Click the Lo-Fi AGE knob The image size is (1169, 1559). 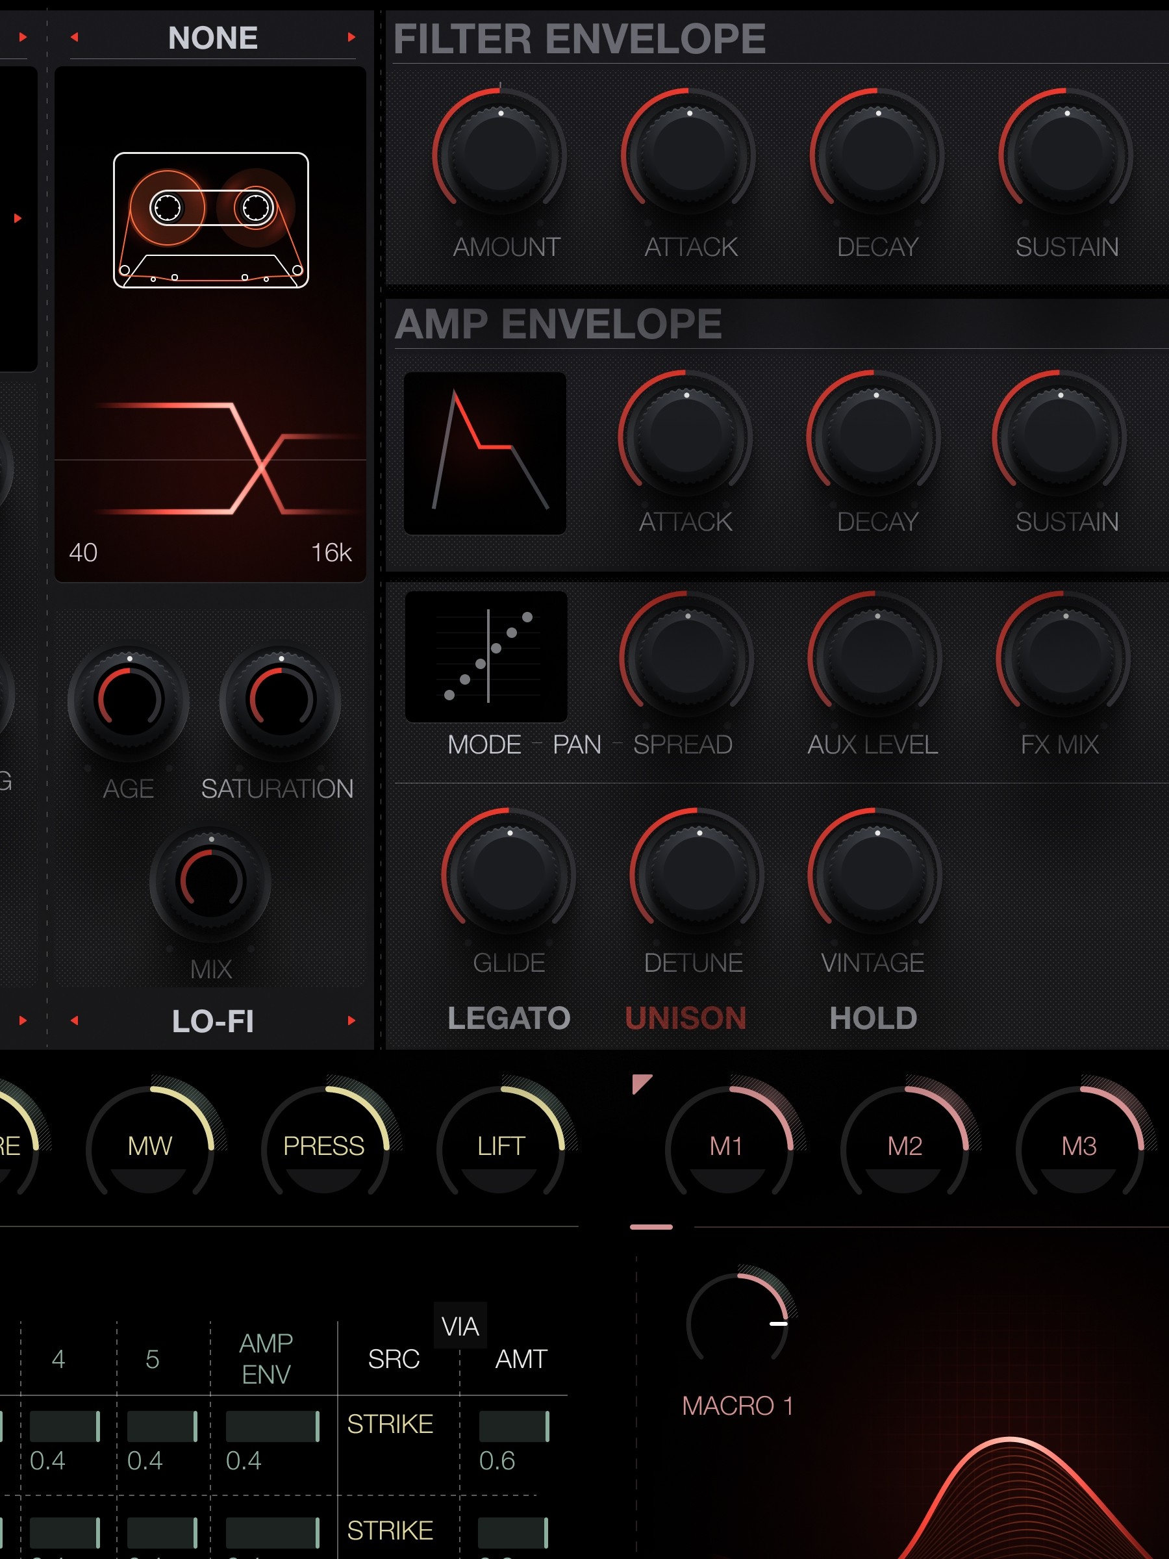pyautogui.click(x=129, y=702)
